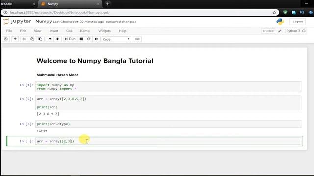Click the Mahmudul Hasan Moon text
314x176 pixels.
pyautogui.click(x=57, y=75)
